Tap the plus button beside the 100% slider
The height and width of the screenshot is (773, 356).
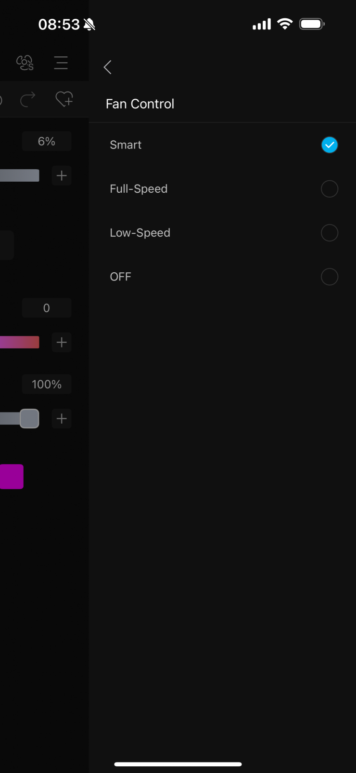[62, 418]
